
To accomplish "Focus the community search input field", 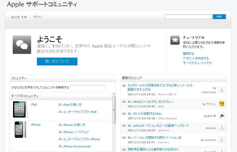I will click(x=88, y=87).
